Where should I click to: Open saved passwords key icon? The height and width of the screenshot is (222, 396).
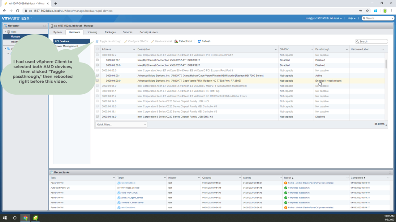point(361,11)
